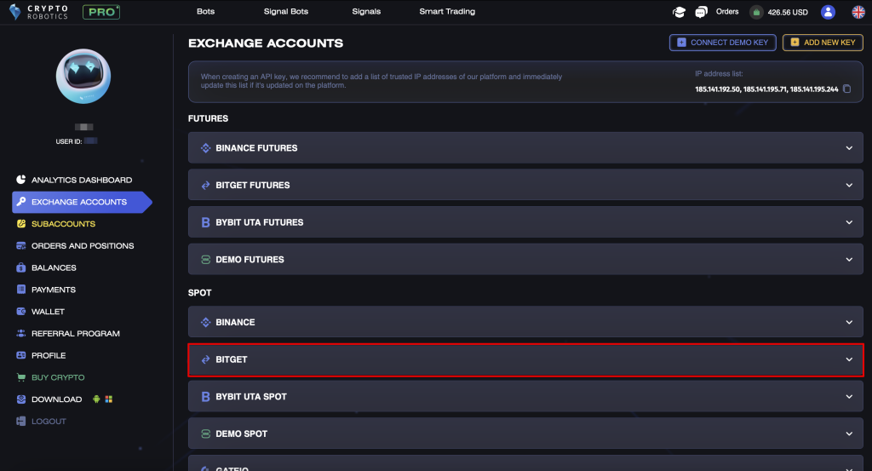Click the PRO badge
This screenshot has width=872, height=471.
click(x=101, y=12)
